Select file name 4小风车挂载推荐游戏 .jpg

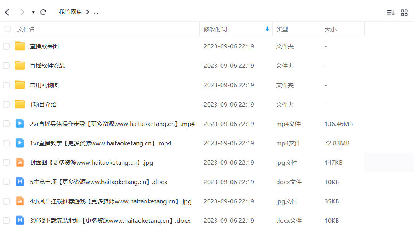[111, 201]
